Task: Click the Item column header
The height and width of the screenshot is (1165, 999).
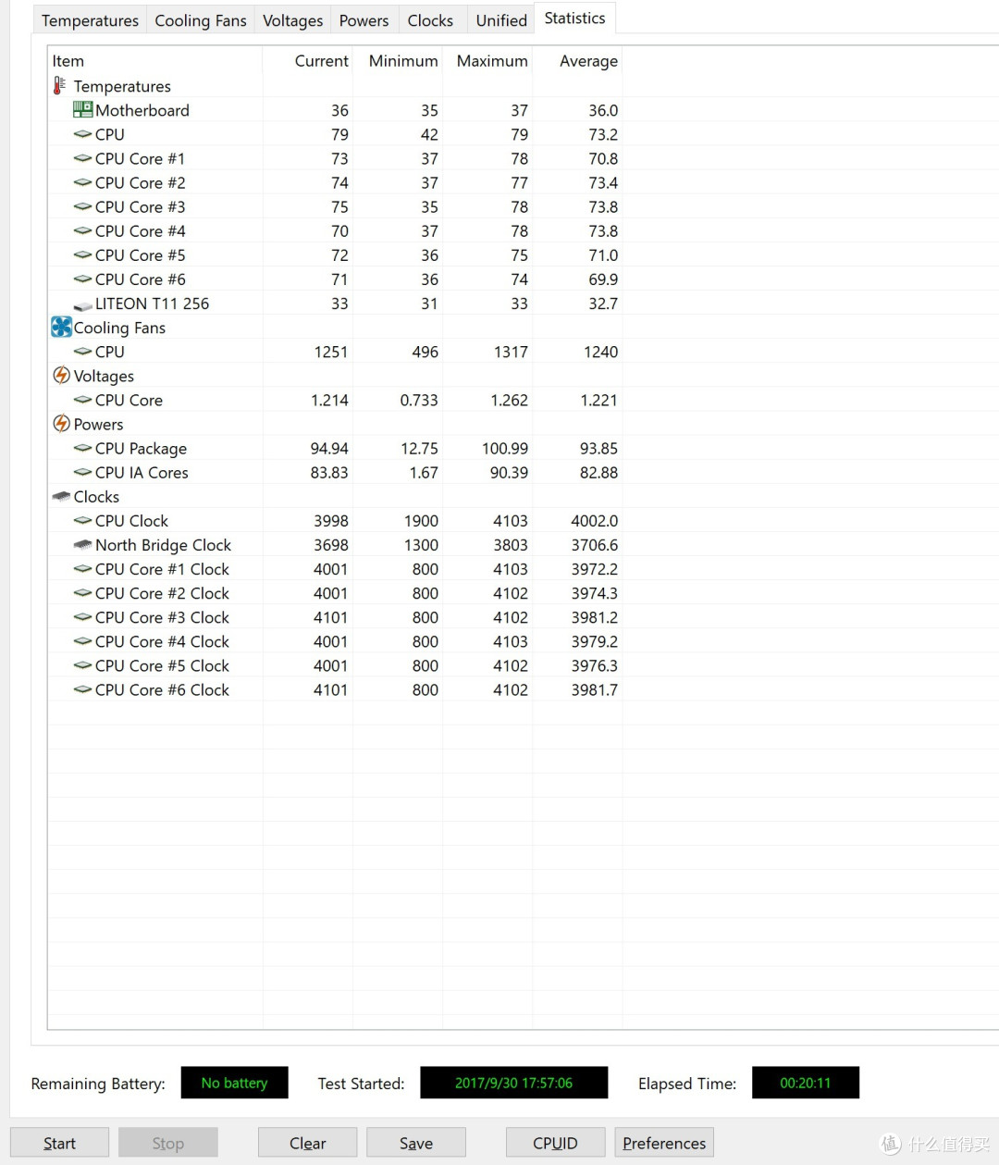Action: (155, 61)
